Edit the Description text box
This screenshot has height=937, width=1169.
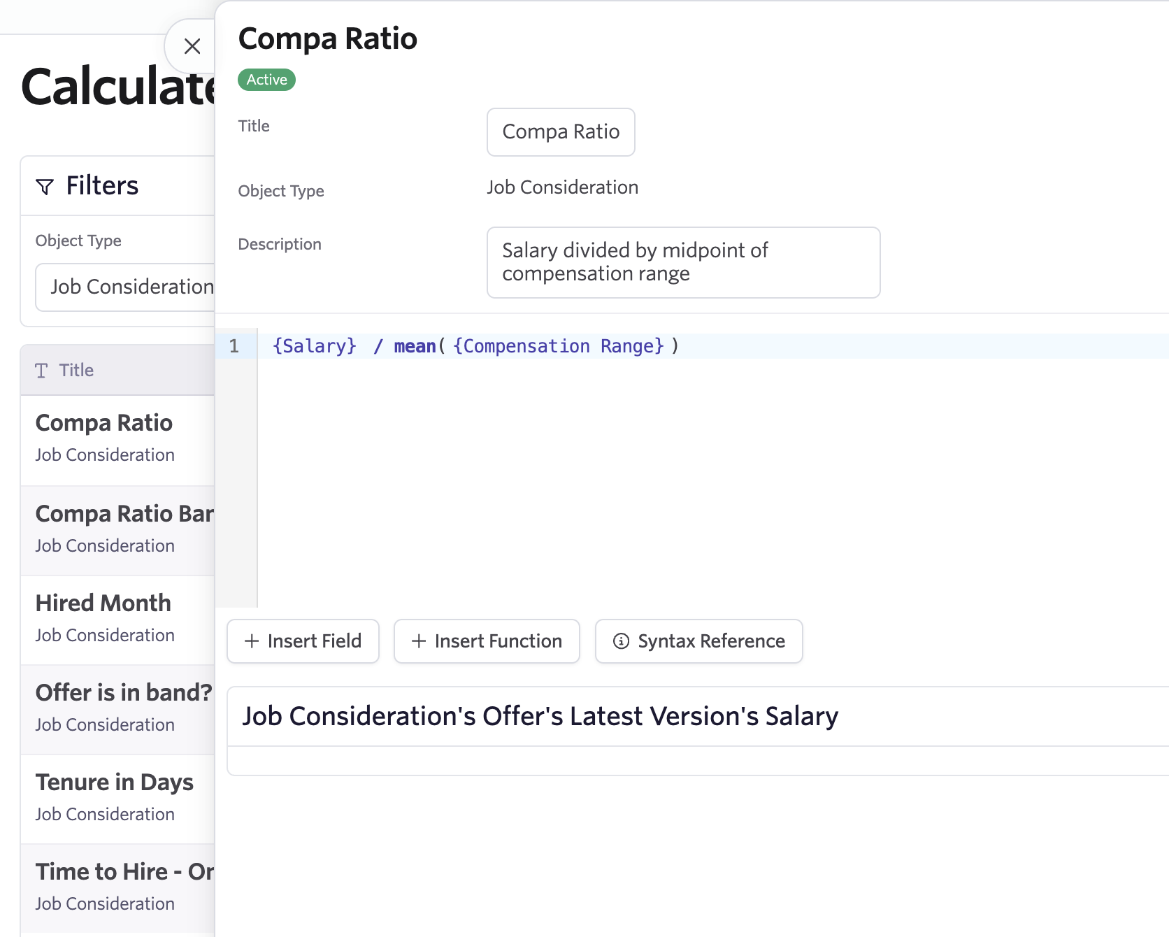[x=682, y=262]
